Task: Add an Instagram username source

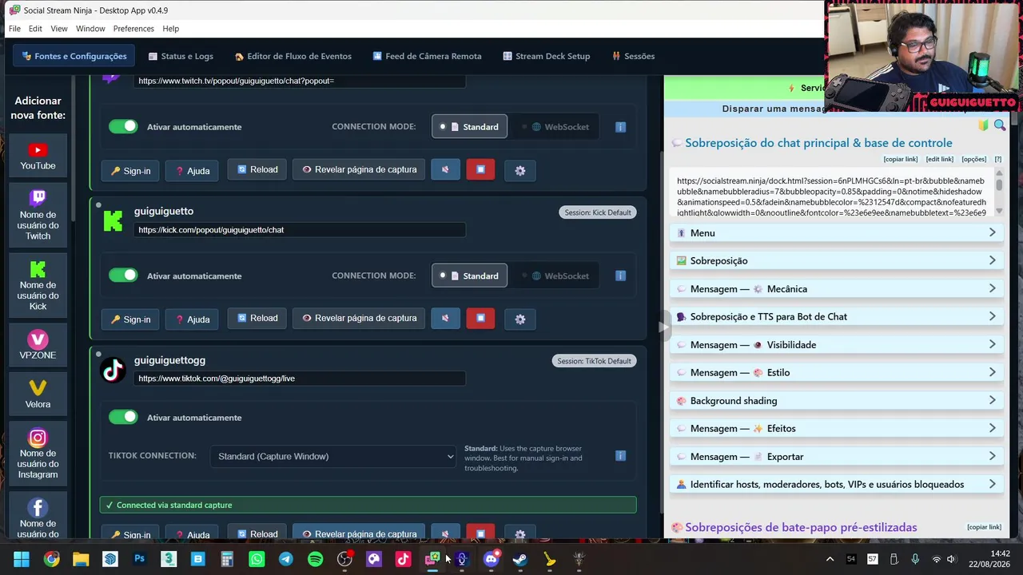Action: [38, 454]
